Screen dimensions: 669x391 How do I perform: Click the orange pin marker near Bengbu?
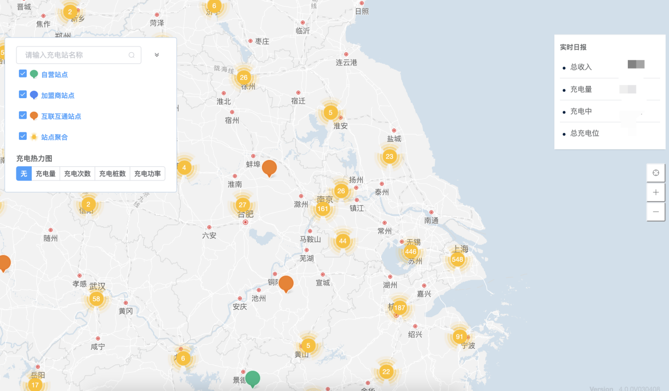(269, 168)
